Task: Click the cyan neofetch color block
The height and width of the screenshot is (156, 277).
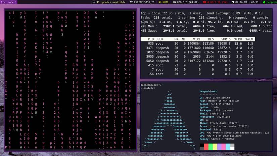Action: tap(228, 147)
